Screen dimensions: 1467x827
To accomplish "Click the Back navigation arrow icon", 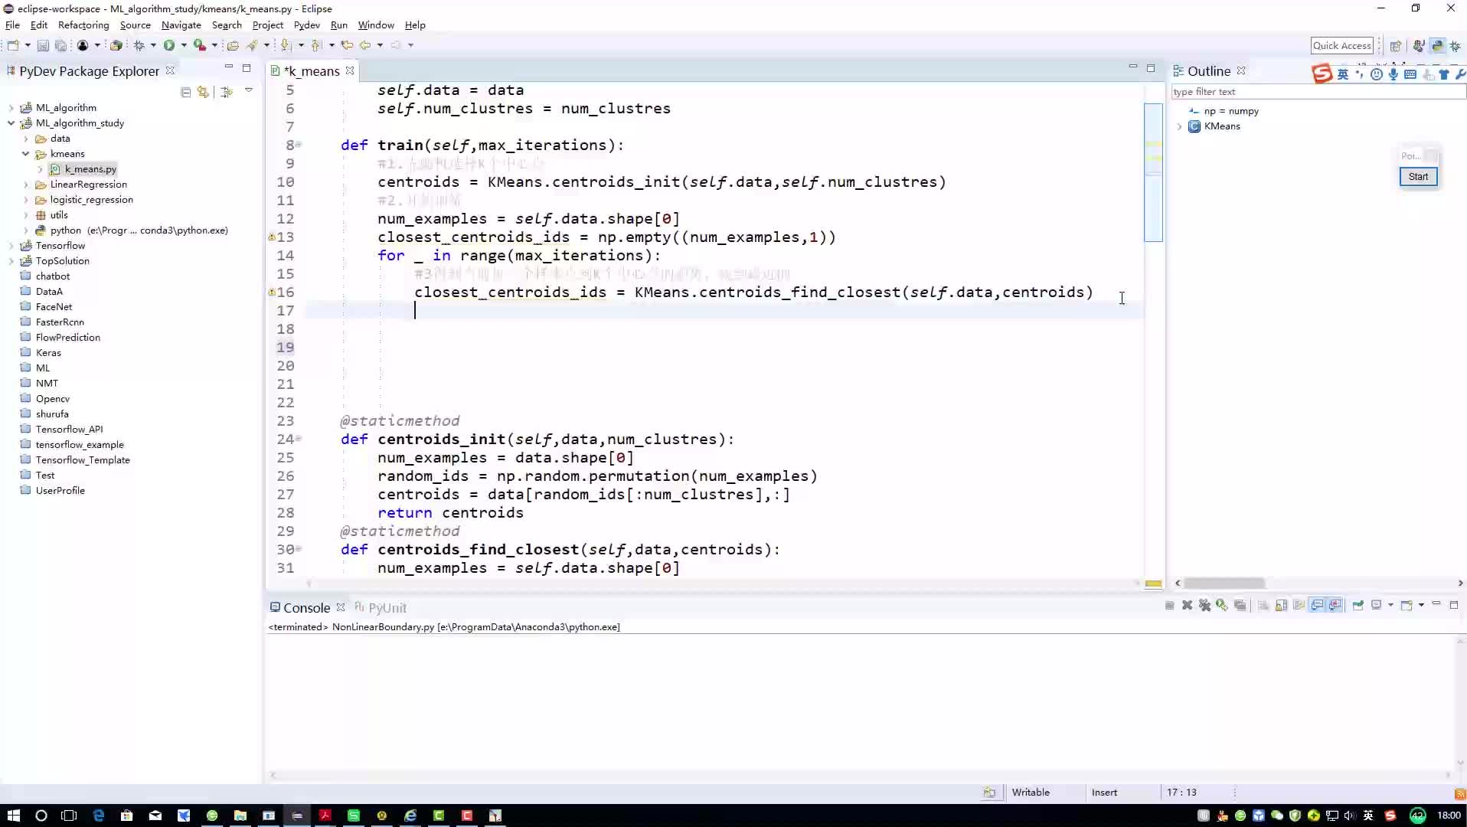I will pos(365,45).
